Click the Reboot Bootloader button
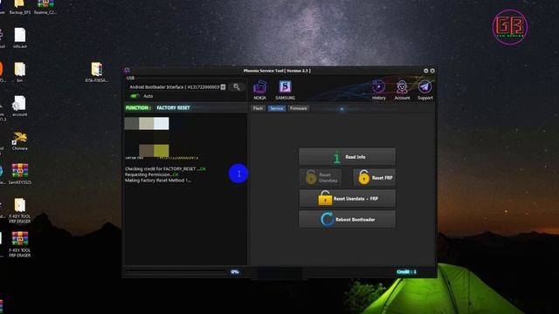 pyautogui.click(x=347, y=219)
